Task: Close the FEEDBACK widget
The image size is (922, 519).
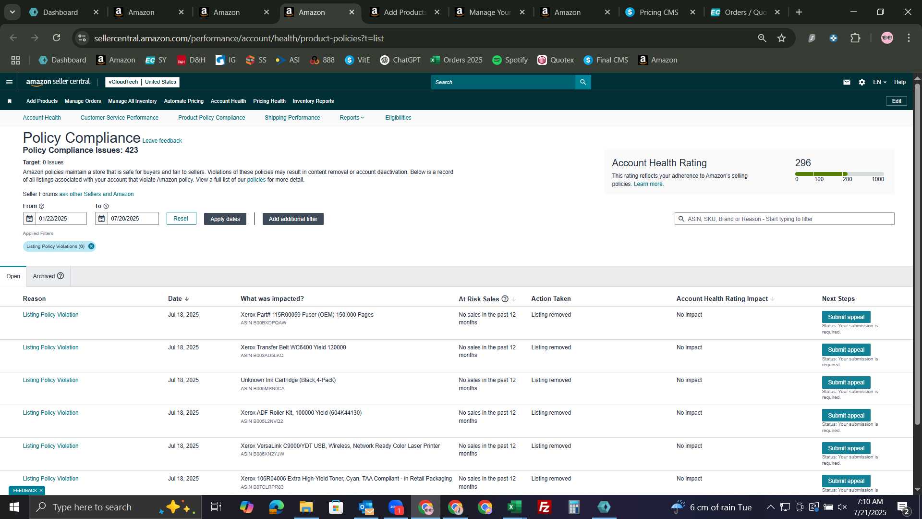Action: [x=41, y=491]
